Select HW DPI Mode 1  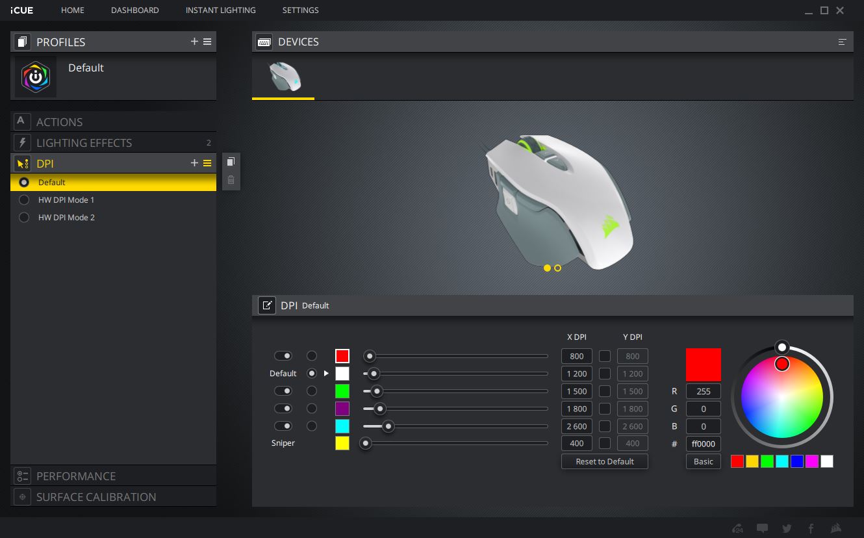[114, 200]
